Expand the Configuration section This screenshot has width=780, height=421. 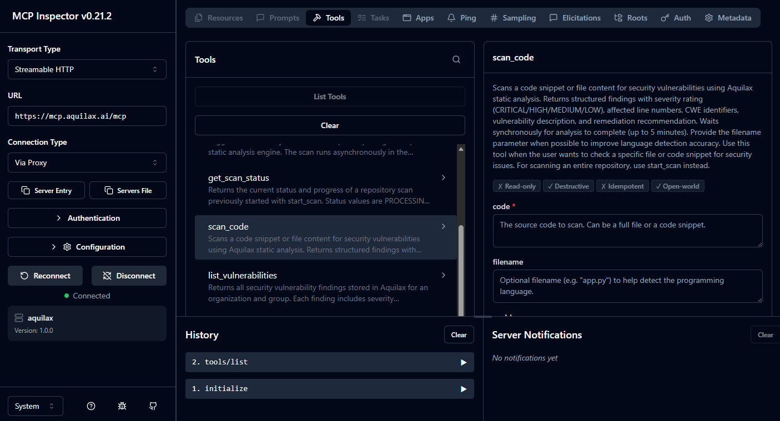click(x=87, y=247)
